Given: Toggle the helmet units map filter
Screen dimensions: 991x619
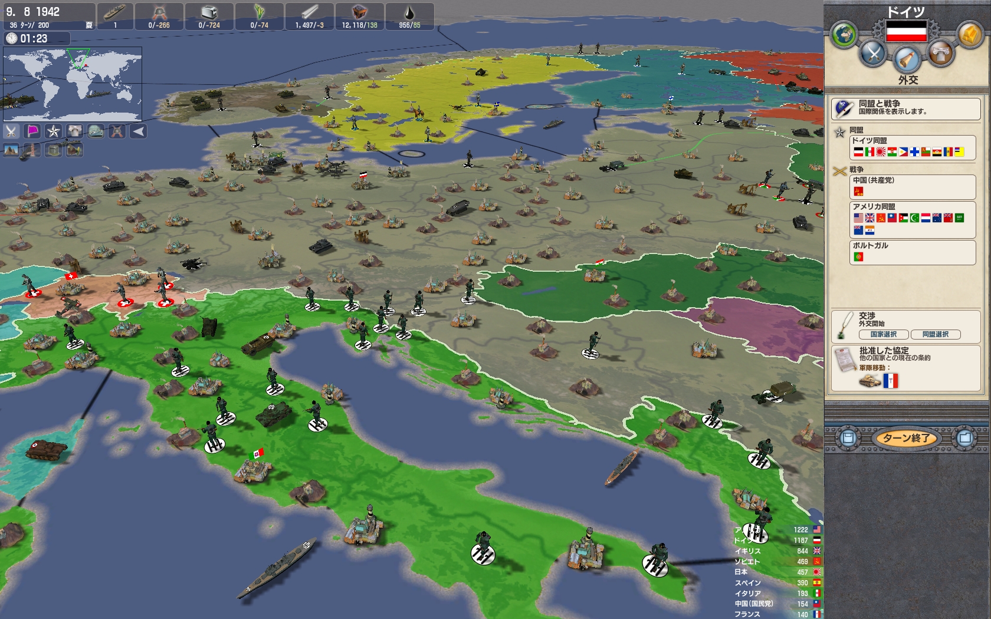Looking at the screenshot, I should click(117, 131).
